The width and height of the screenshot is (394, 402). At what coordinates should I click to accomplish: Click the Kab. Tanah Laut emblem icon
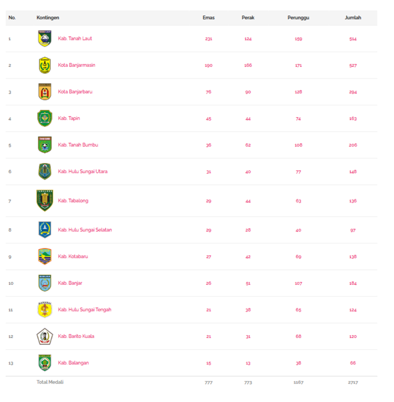click(45, 38)
